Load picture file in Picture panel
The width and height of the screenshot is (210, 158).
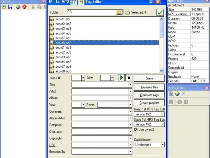point(171,94)
